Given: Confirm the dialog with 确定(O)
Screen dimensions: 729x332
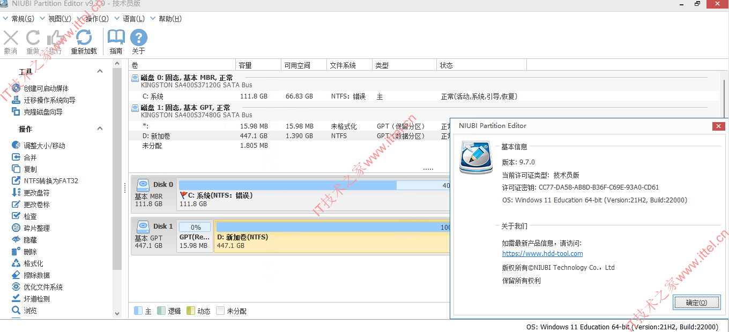Looking at the screenshot, I should [696, 303].
